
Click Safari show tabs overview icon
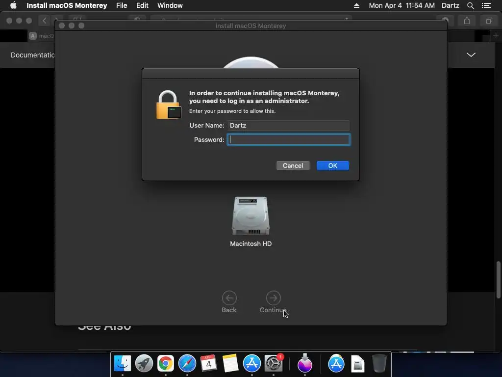click(x=489, y=21)
